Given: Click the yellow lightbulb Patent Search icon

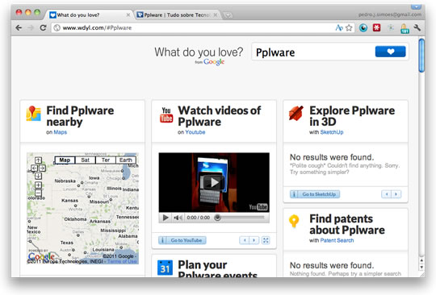Looking at the screenshot, I should (x=294, y=221).
